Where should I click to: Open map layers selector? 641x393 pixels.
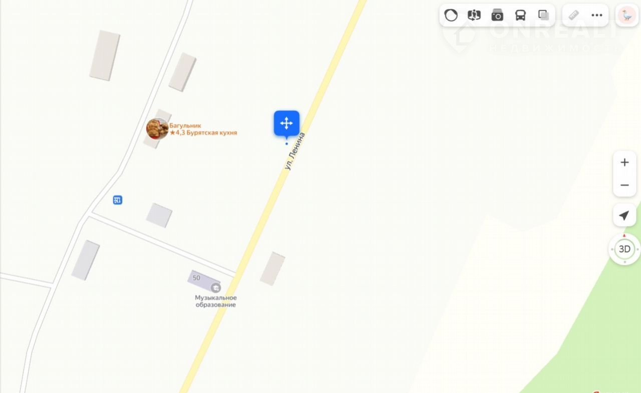[x=544, y=15]
